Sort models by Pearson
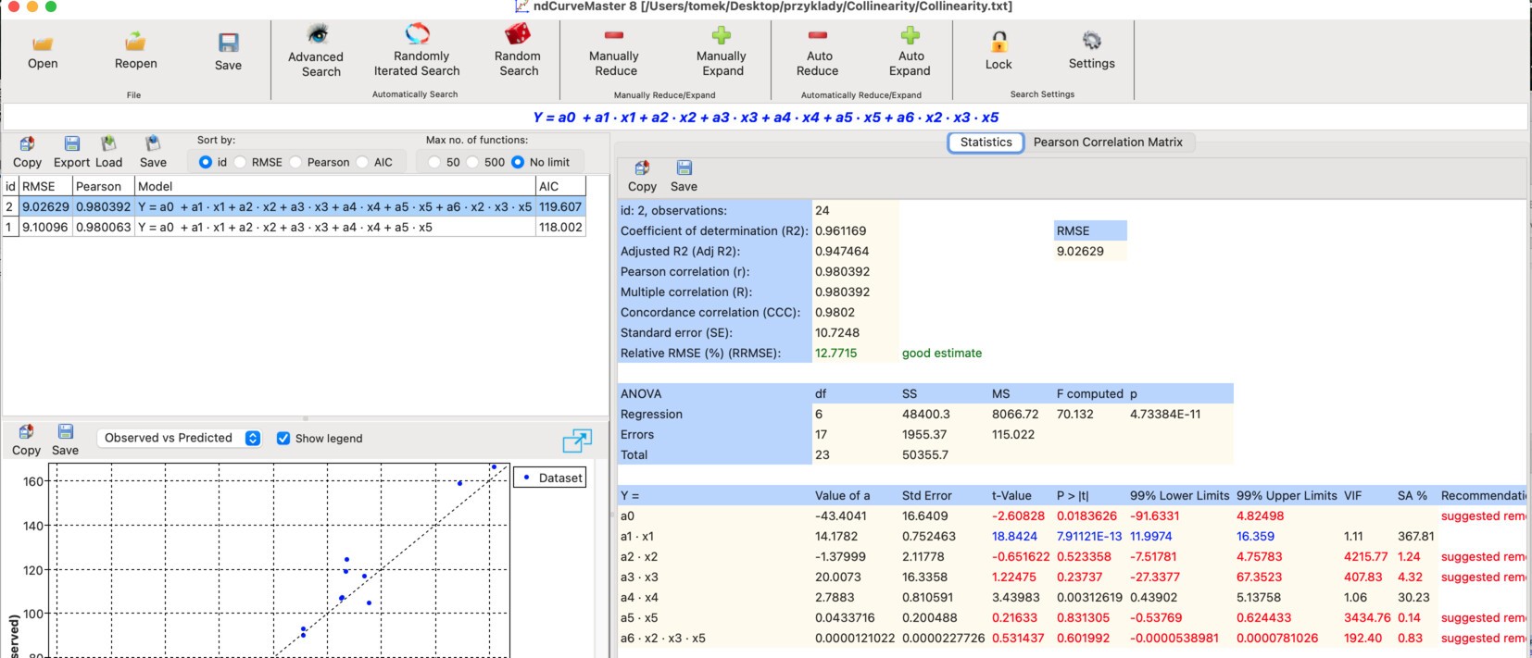The height and width of the screenshot is (658, 1532). point(295,162)
